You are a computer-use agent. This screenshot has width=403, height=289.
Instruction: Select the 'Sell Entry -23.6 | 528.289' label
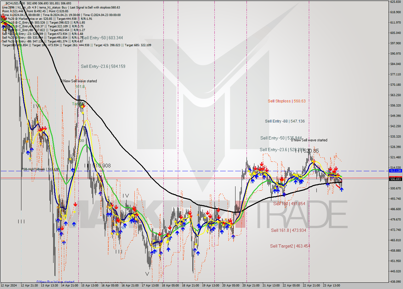[x=281, y=150]
